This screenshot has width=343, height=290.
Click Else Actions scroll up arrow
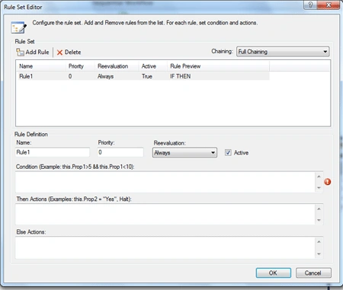point(319,241)
